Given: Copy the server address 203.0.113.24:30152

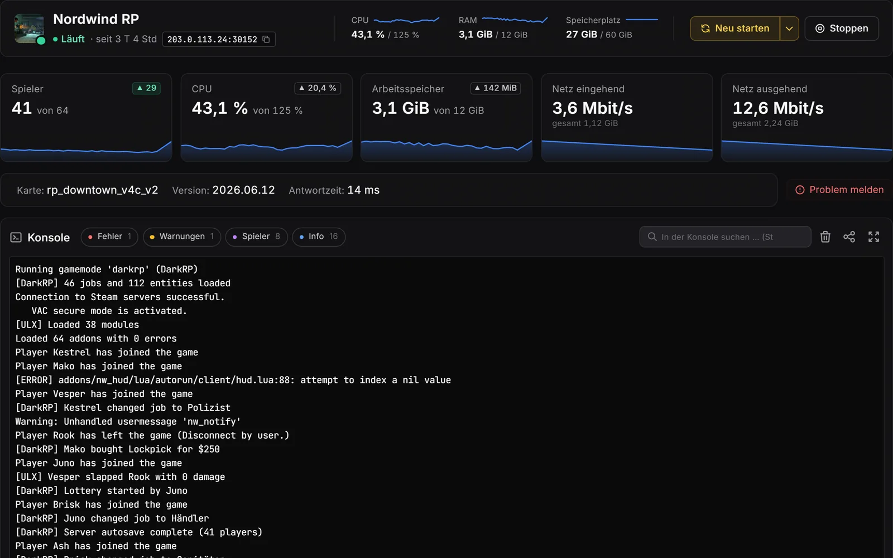Looking at the screenshot, I should pyautogui.click(x=266, y=39).
